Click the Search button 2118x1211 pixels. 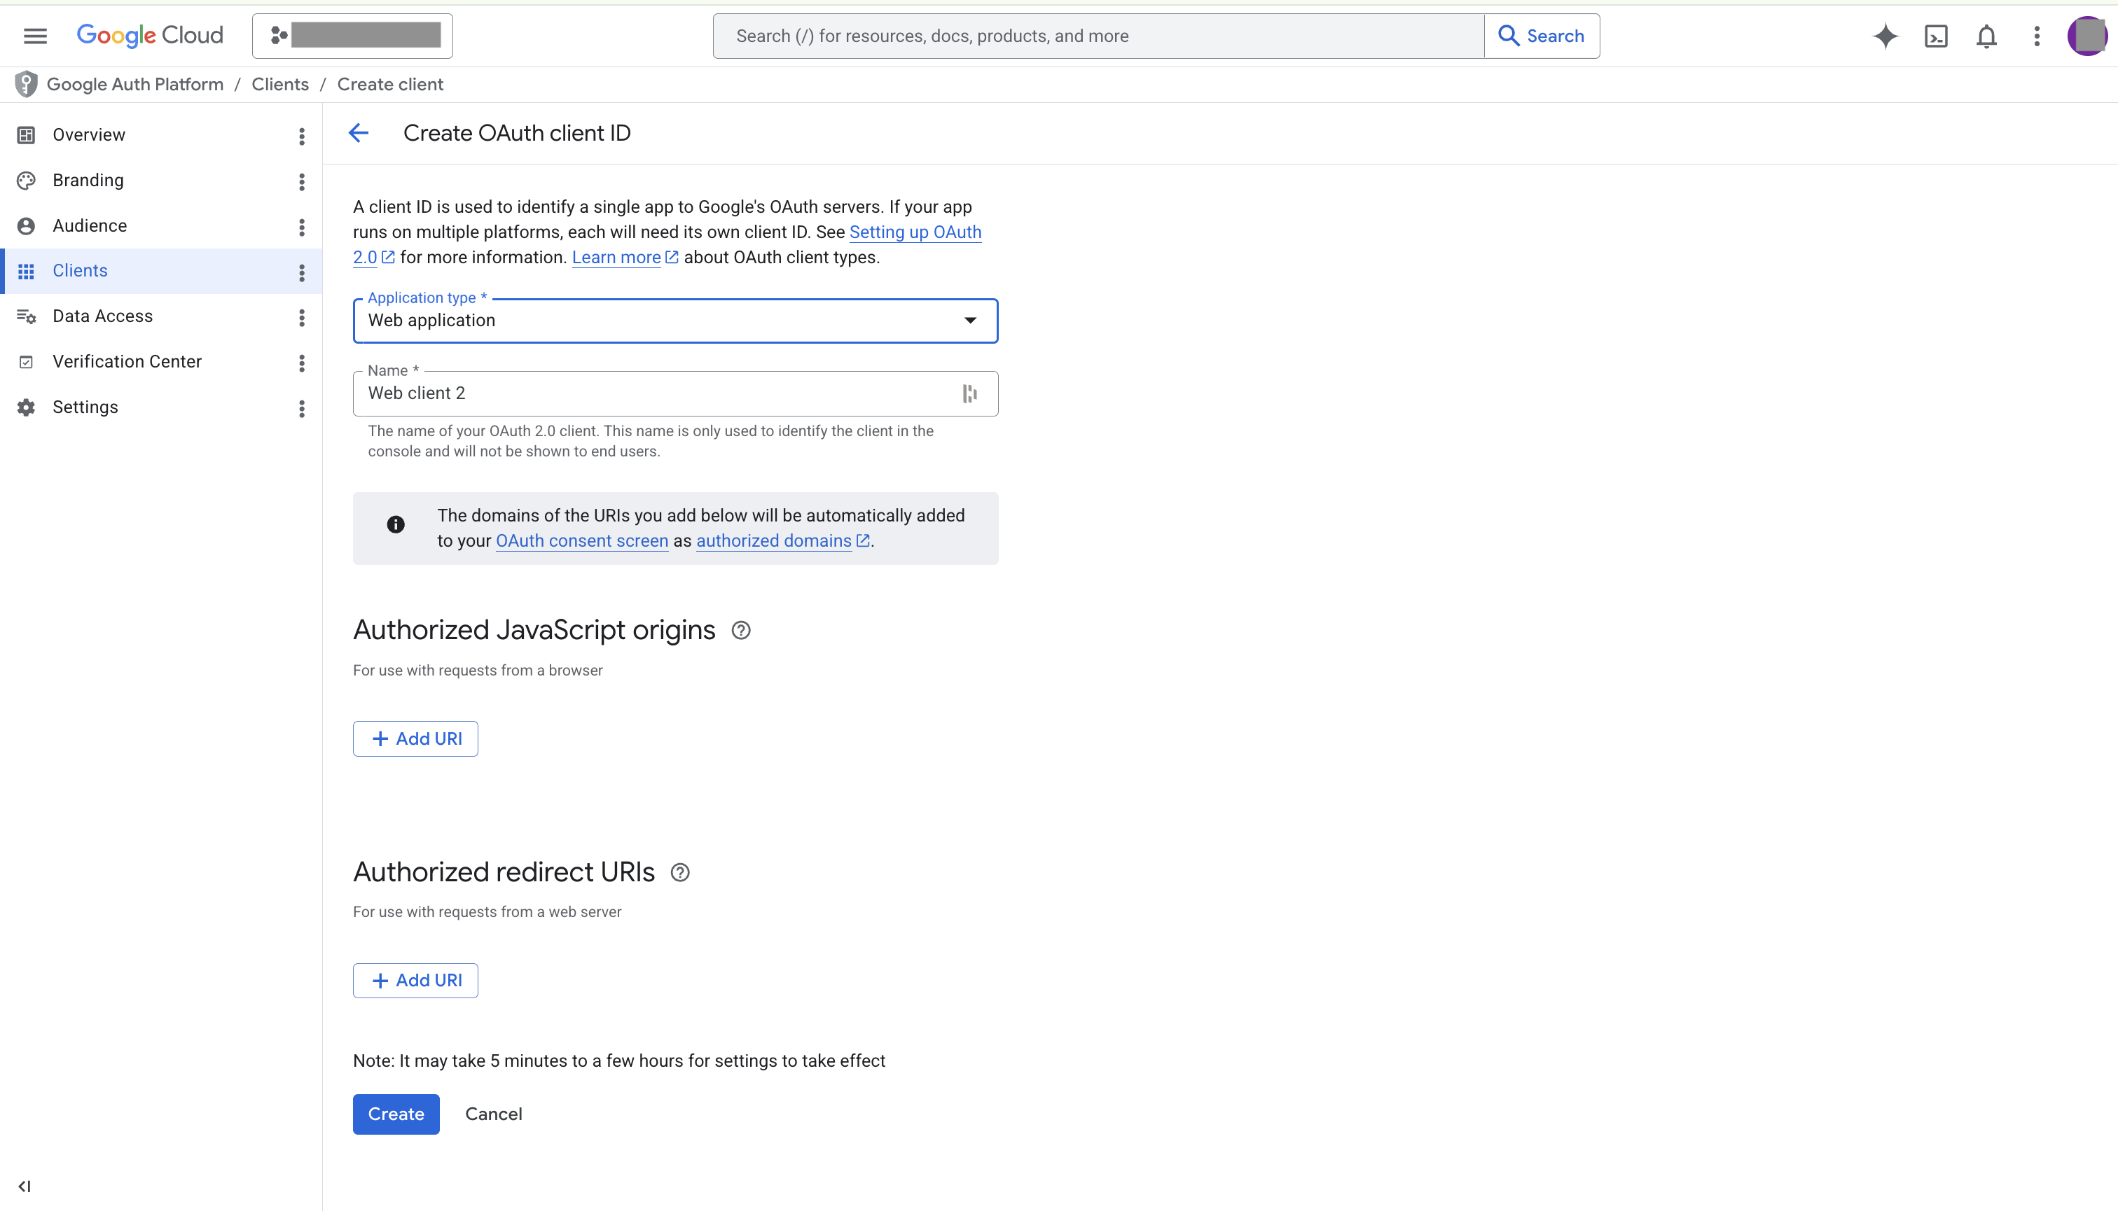1542,36
